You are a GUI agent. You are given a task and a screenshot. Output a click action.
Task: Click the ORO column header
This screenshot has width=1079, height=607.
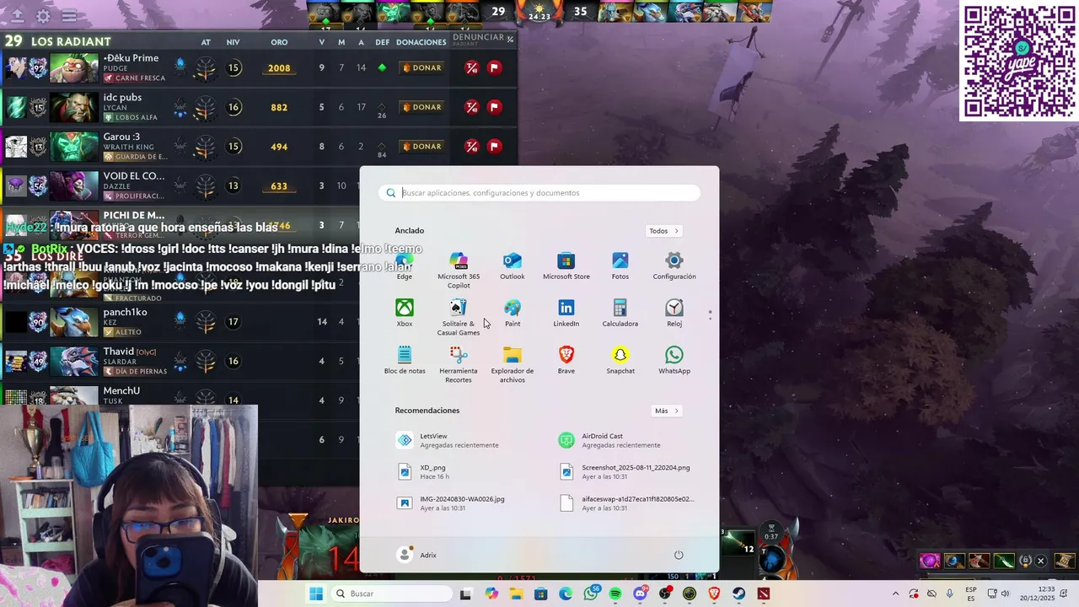[279, 42]
